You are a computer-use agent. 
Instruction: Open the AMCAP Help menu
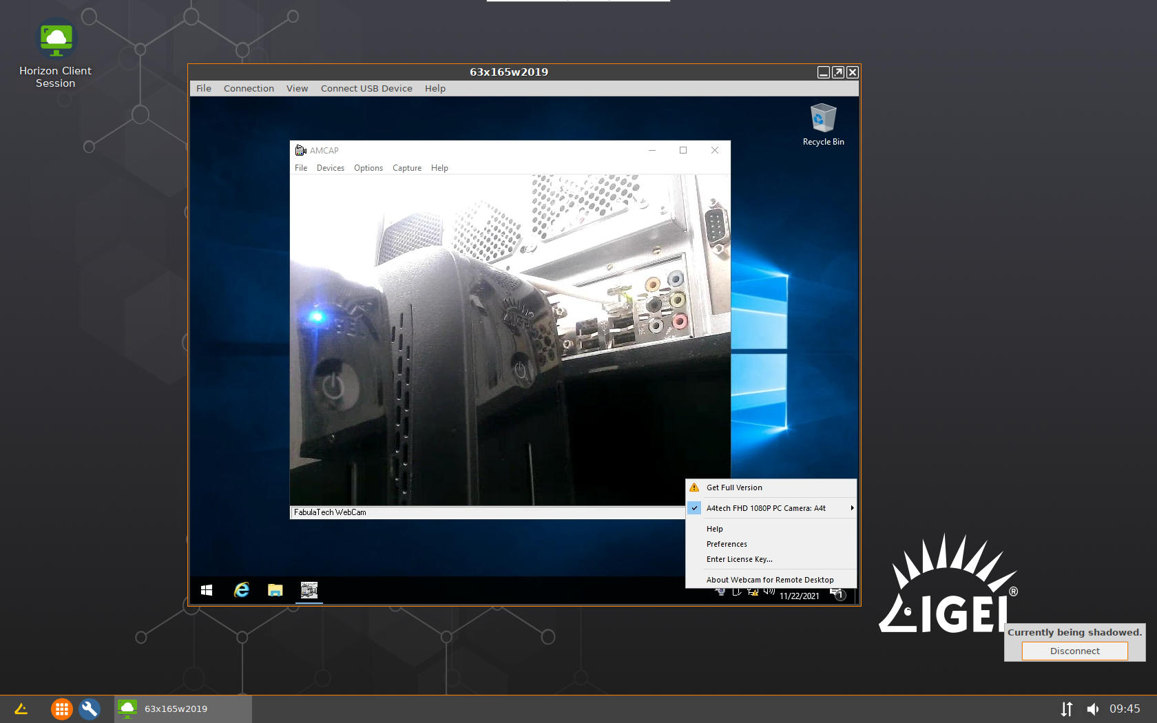[x=439, y=168]
